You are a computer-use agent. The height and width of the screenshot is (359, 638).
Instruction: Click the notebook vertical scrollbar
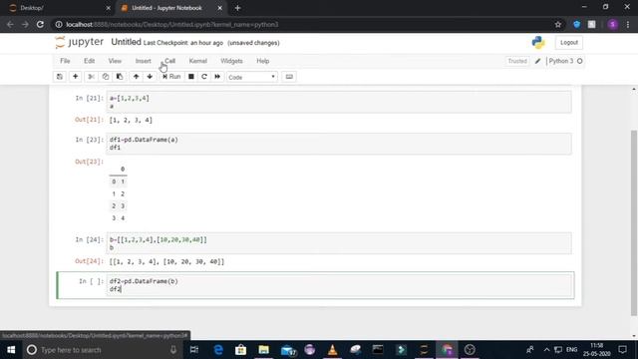tap(634, 222)
